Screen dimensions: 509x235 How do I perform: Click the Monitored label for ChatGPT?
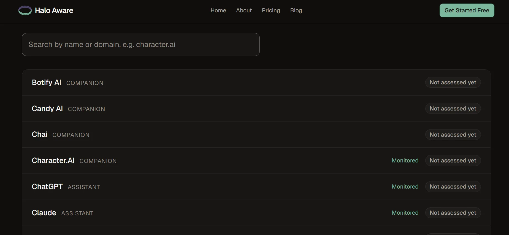point(405,187)
